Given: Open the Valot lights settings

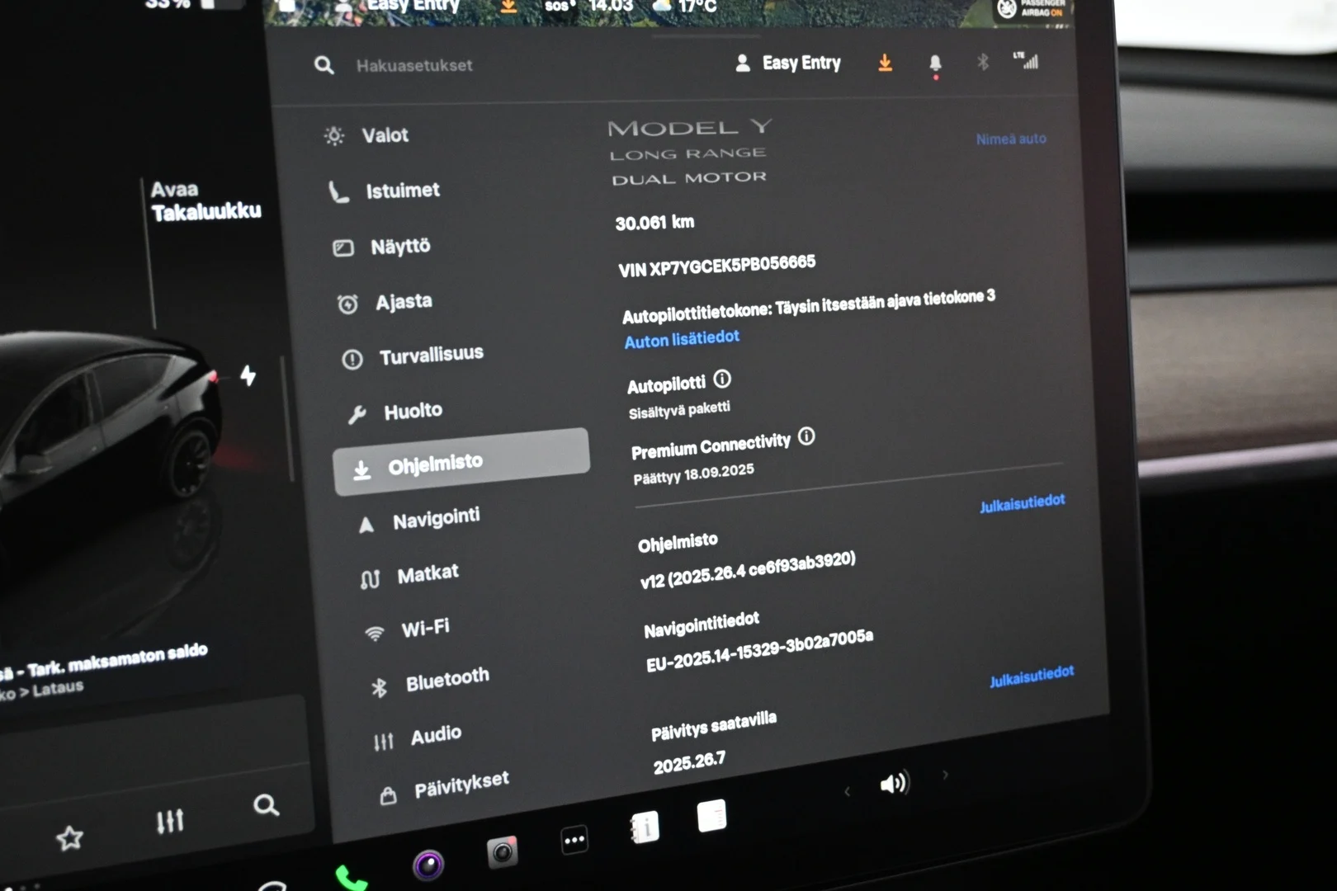Looking at the screenshot, I should (x=367, y=135).
